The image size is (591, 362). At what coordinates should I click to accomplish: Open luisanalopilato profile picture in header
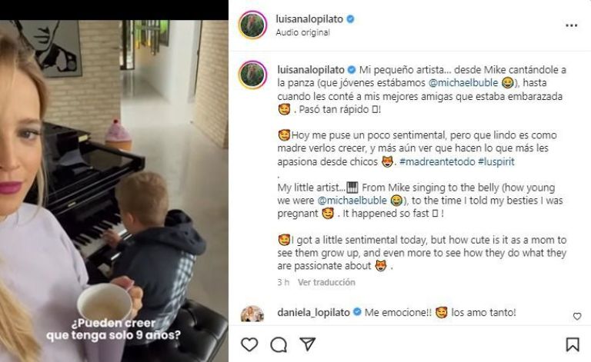pyautogui.click(x=252, y=25)
